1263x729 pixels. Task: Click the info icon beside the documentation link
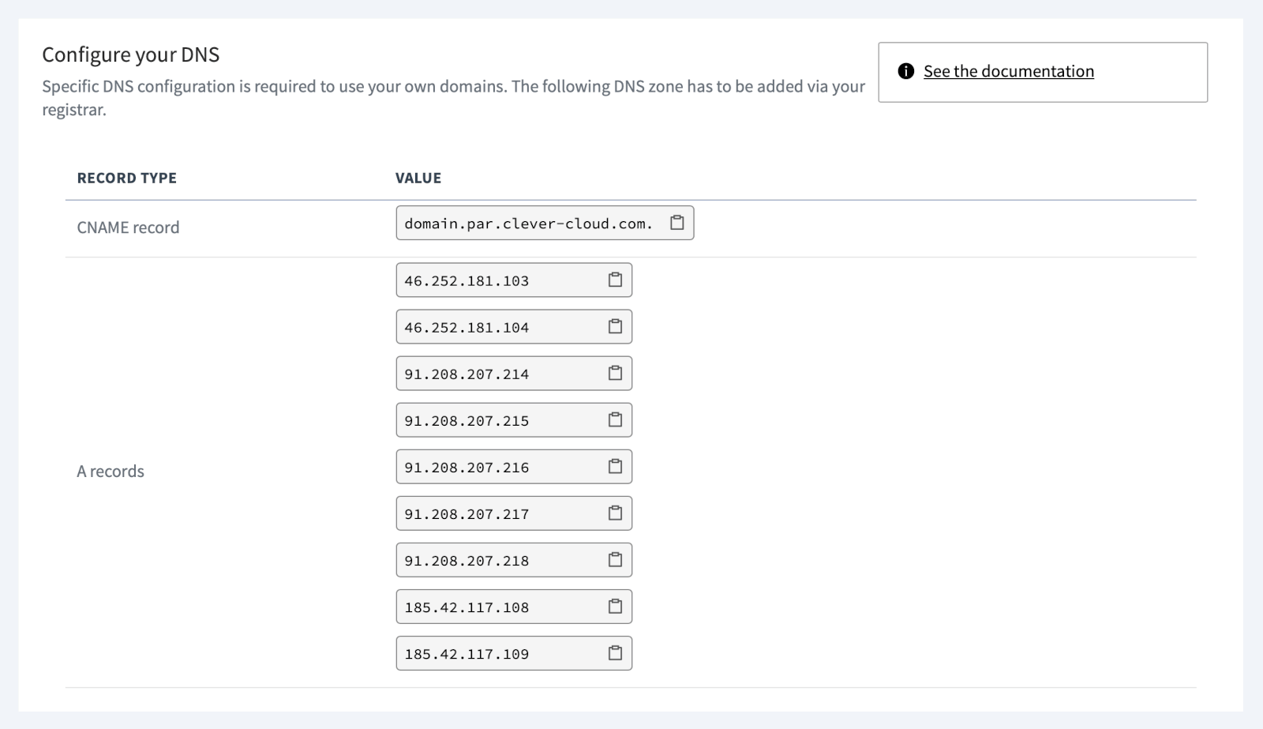[x=905, y=70]
